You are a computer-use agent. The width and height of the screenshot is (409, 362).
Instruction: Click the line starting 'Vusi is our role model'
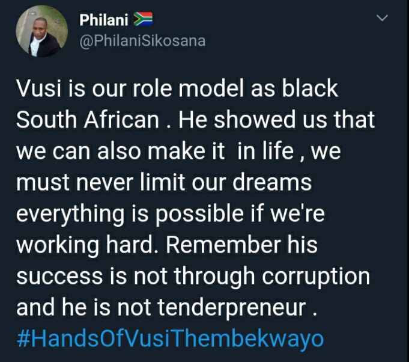177,88
